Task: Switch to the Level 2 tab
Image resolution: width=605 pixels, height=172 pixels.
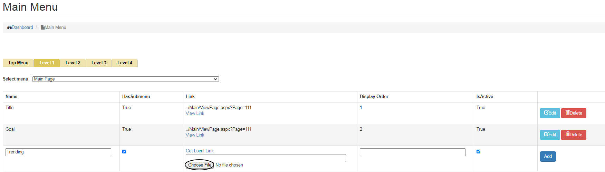Action: pos(73,63)
